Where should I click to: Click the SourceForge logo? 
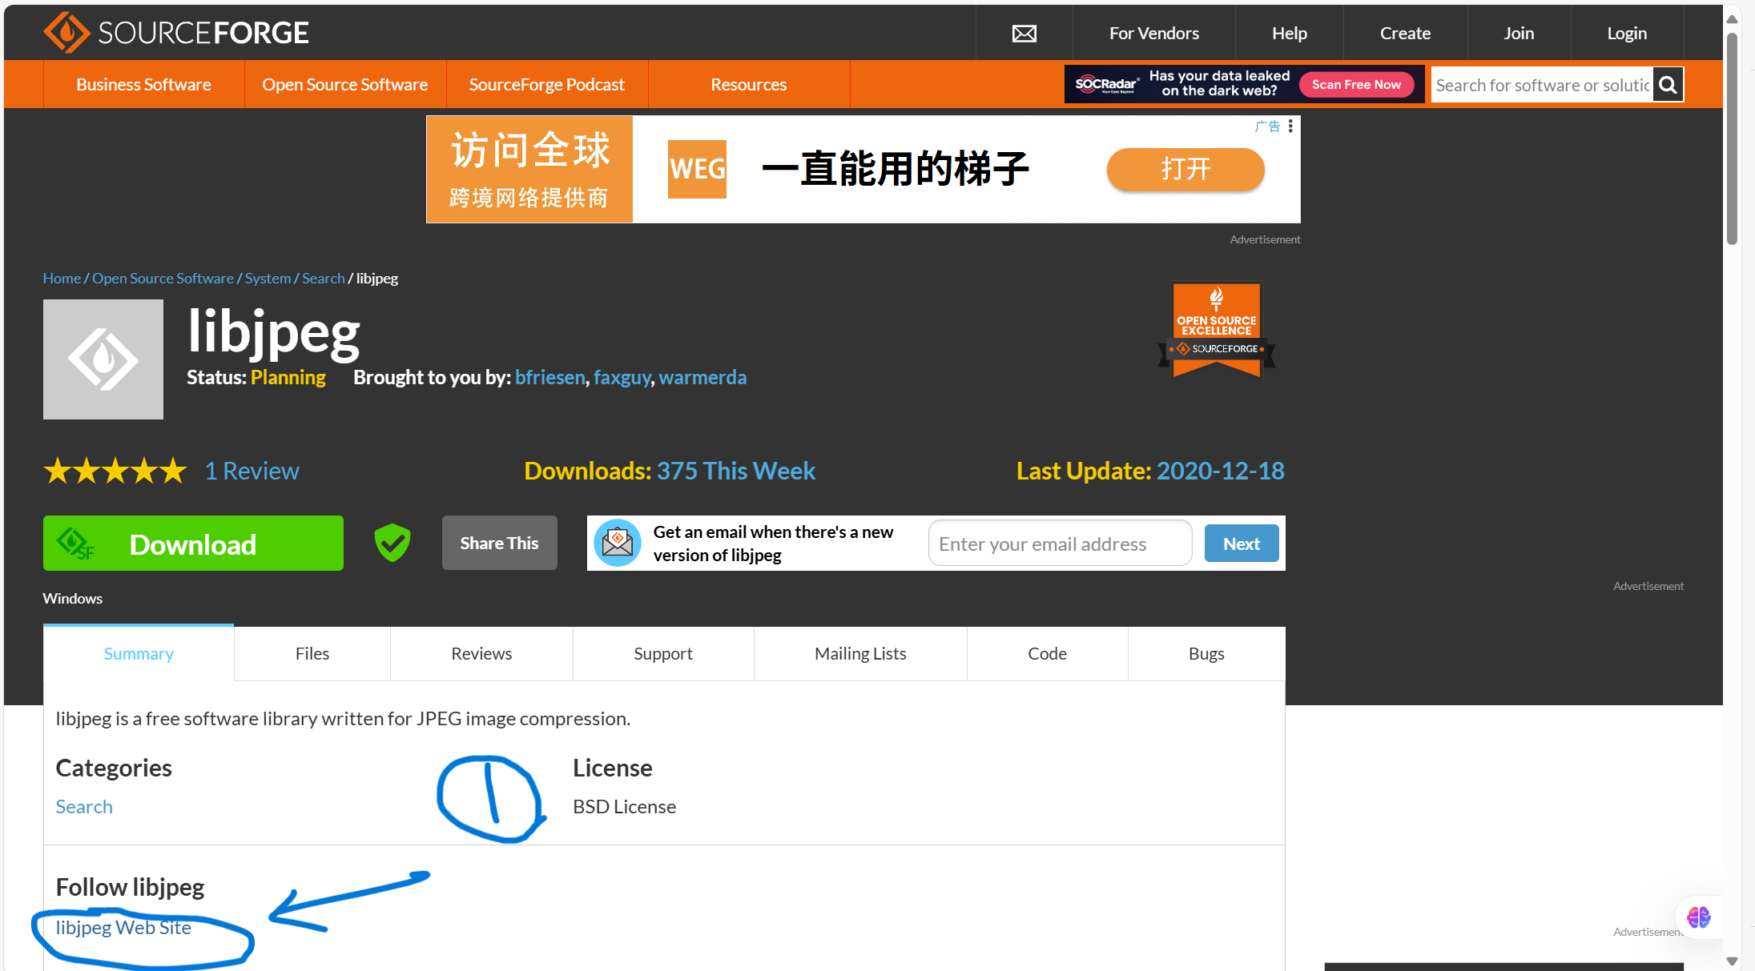click(175, 32)
